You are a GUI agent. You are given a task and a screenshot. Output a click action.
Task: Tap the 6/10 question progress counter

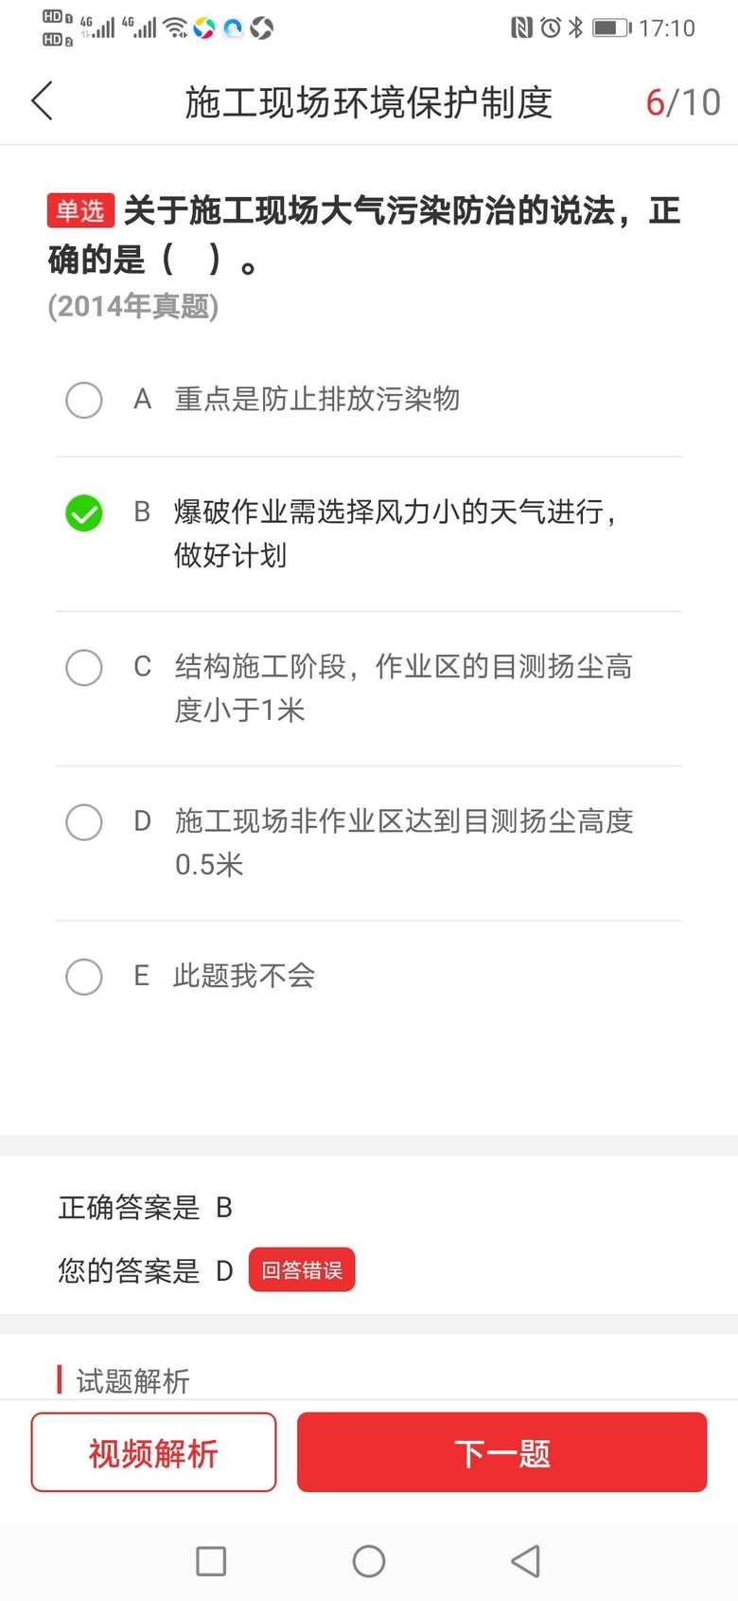[682, 102]
